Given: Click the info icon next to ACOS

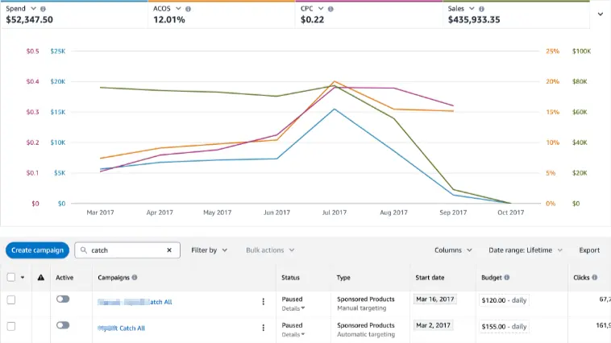Looking at the screenshot, I should (188, 9).
